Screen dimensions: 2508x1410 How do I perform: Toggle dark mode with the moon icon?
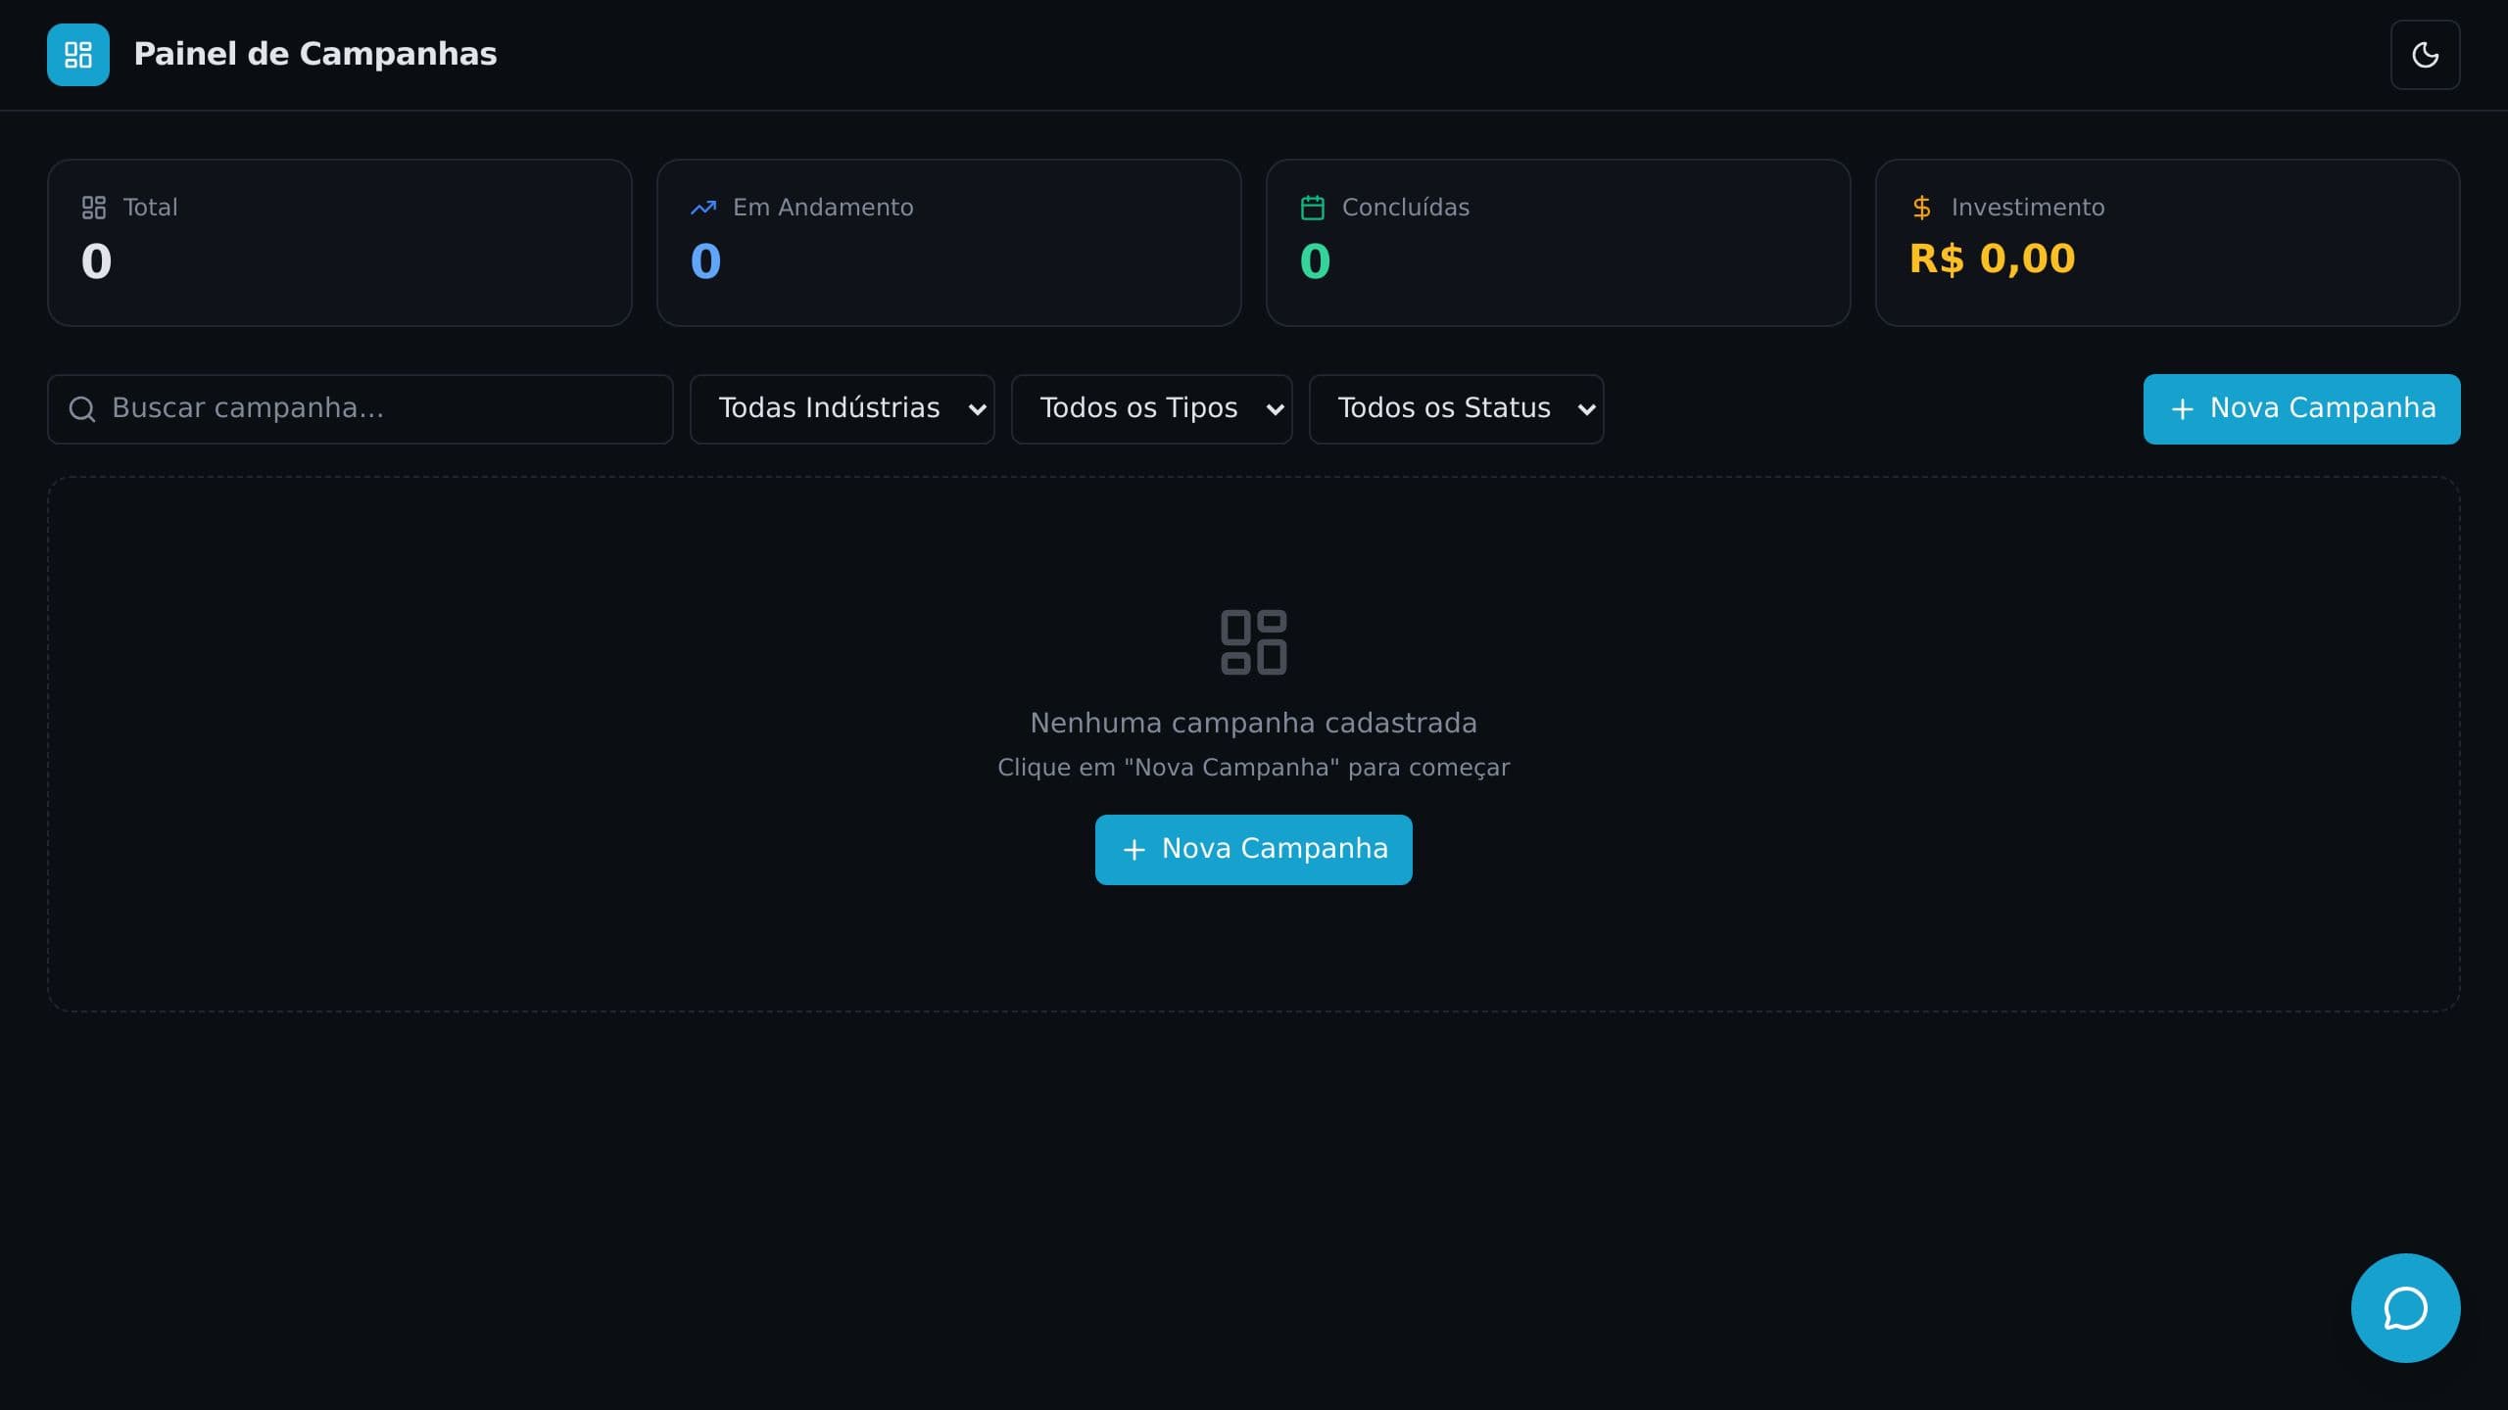coord(2425,55)
